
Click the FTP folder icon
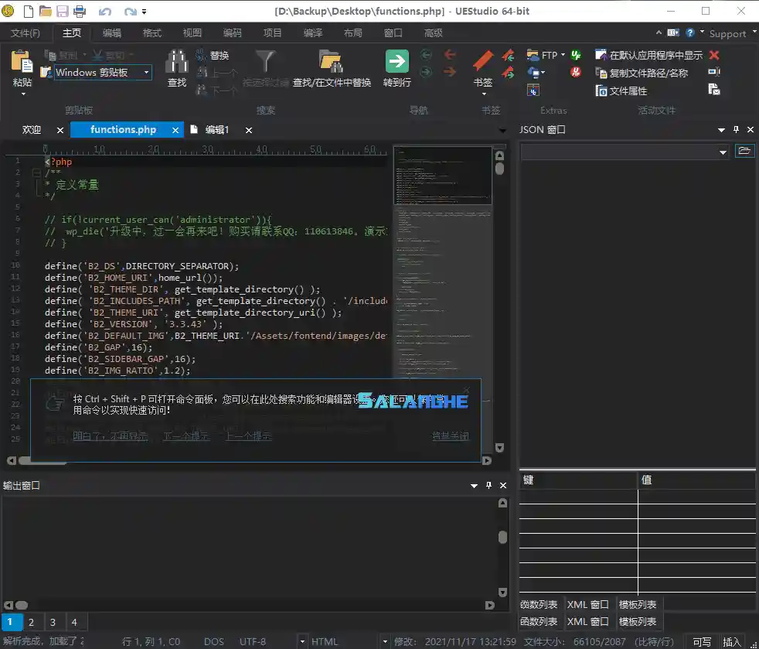click(x=534, y=55)
